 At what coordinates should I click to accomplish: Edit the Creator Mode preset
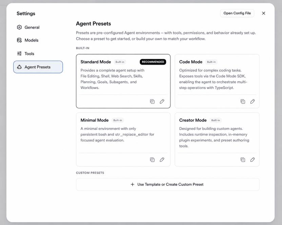(253, 160)
